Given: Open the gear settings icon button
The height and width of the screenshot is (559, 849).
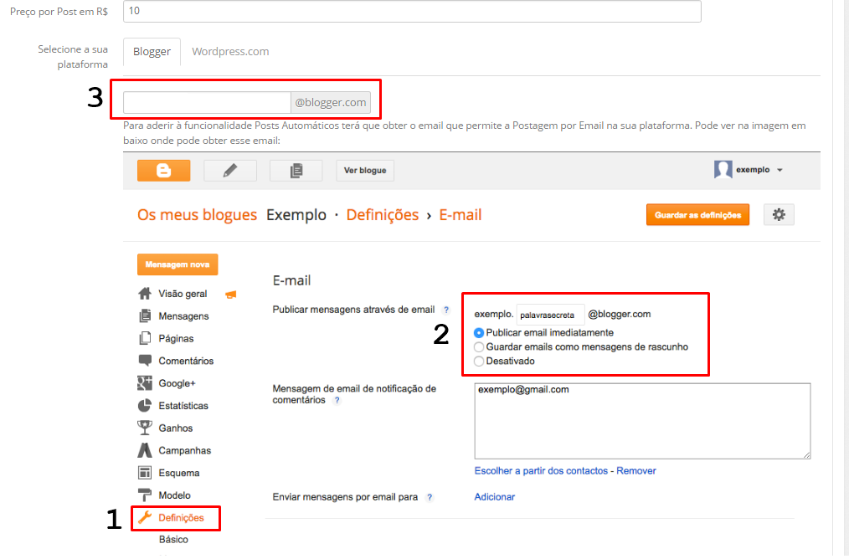Looking at the screenshot, I should (779, 215).
